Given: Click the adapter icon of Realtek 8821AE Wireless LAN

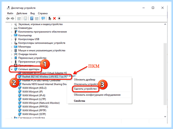Looking at the screenshot, I should [x=20, y=77].
